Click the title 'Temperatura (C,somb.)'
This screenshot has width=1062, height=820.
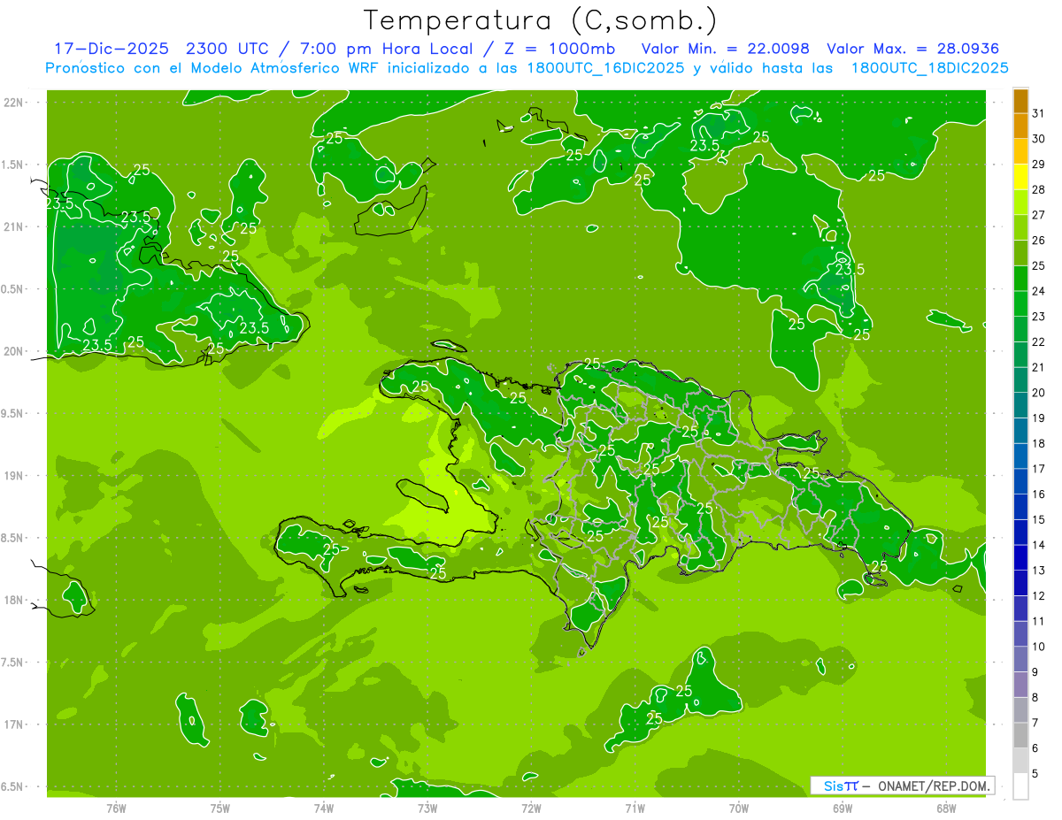click(x=541, y=20)
